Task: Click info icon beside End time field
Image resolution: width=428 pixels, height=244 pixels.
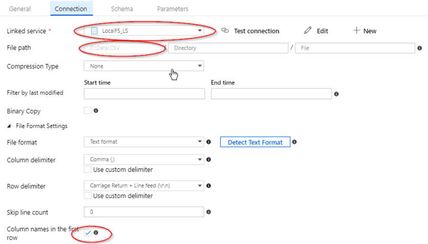Action: (x=336, y=94)
